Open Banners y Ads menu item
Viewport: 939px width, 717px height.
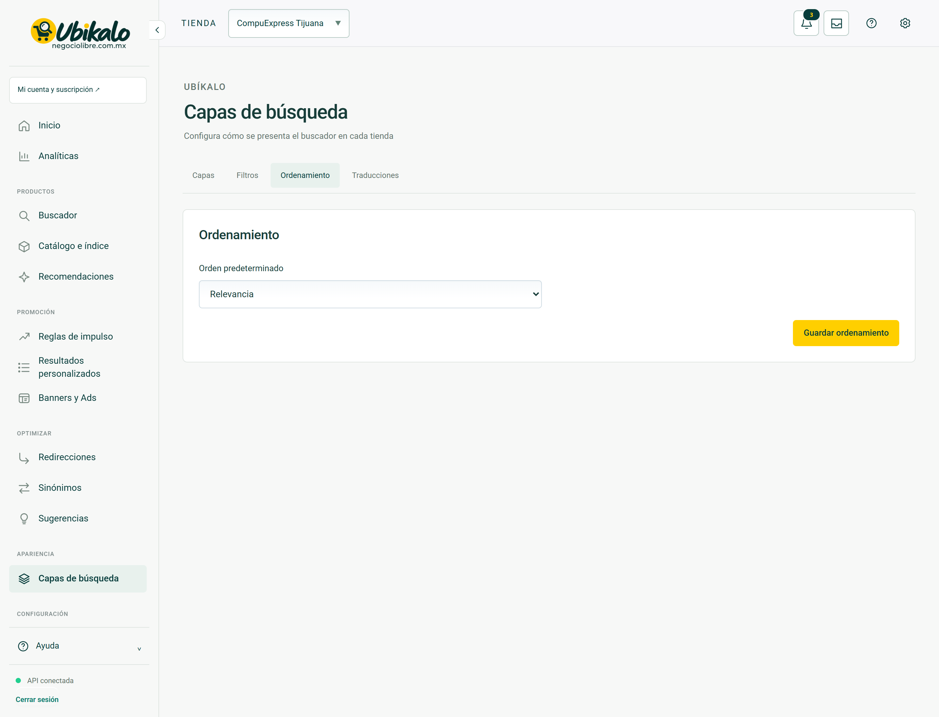(78, 398)
